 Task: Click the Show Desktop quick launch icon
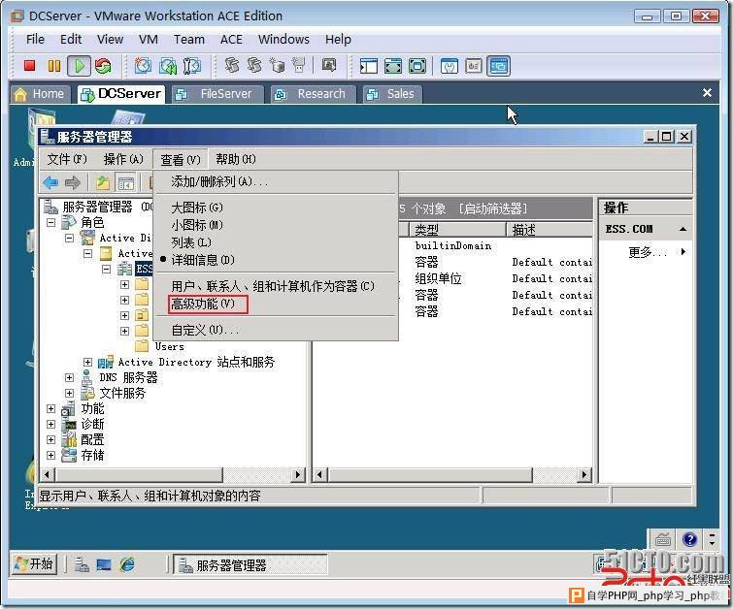104,565
